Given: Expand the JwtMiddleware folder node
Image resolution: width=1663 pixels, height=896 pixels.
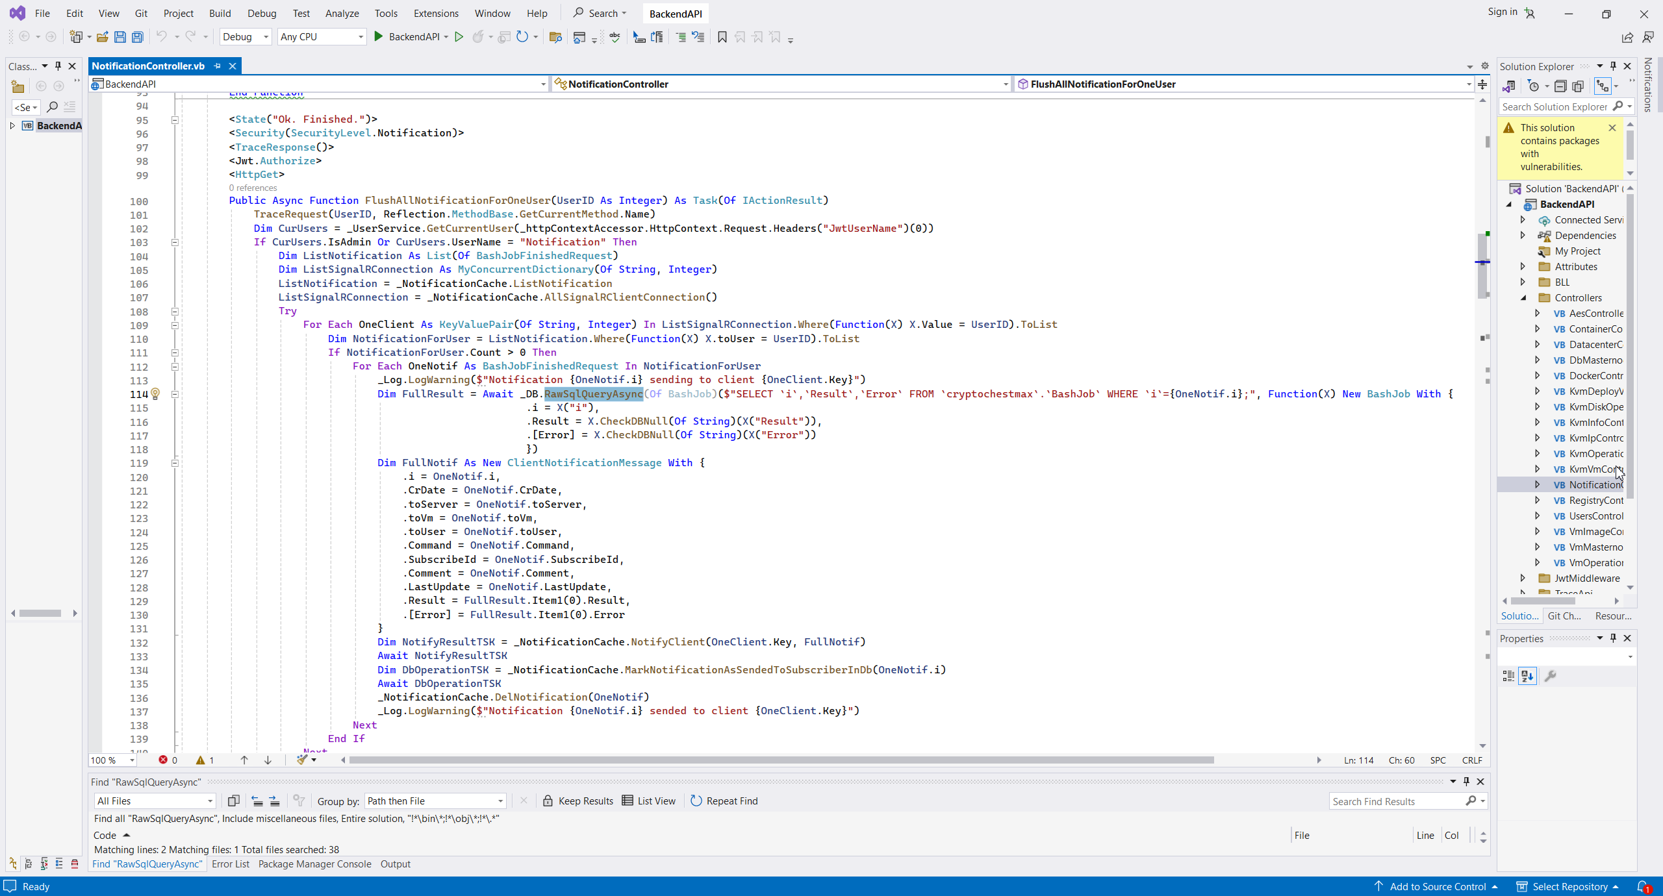Looking at the screenshot, I should pyautogui.click(x=1523, y=578).
